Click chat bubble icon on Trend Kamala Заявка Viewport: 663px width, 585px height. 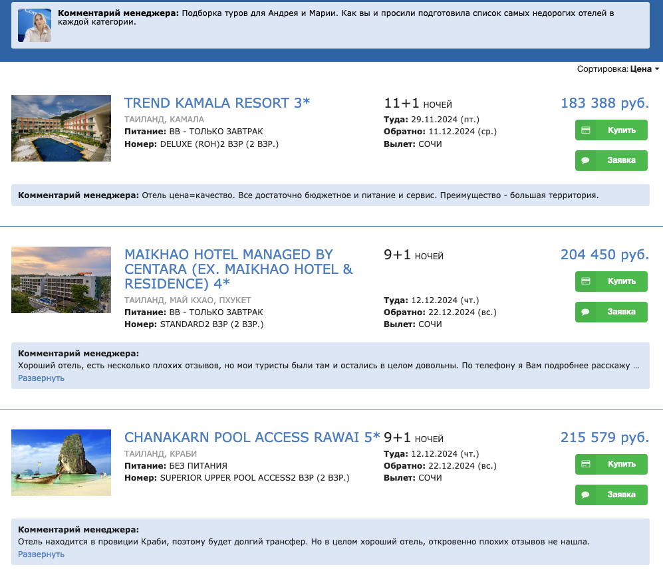point(586,161)
